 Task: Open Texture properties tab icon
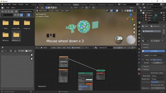(139, 74)
